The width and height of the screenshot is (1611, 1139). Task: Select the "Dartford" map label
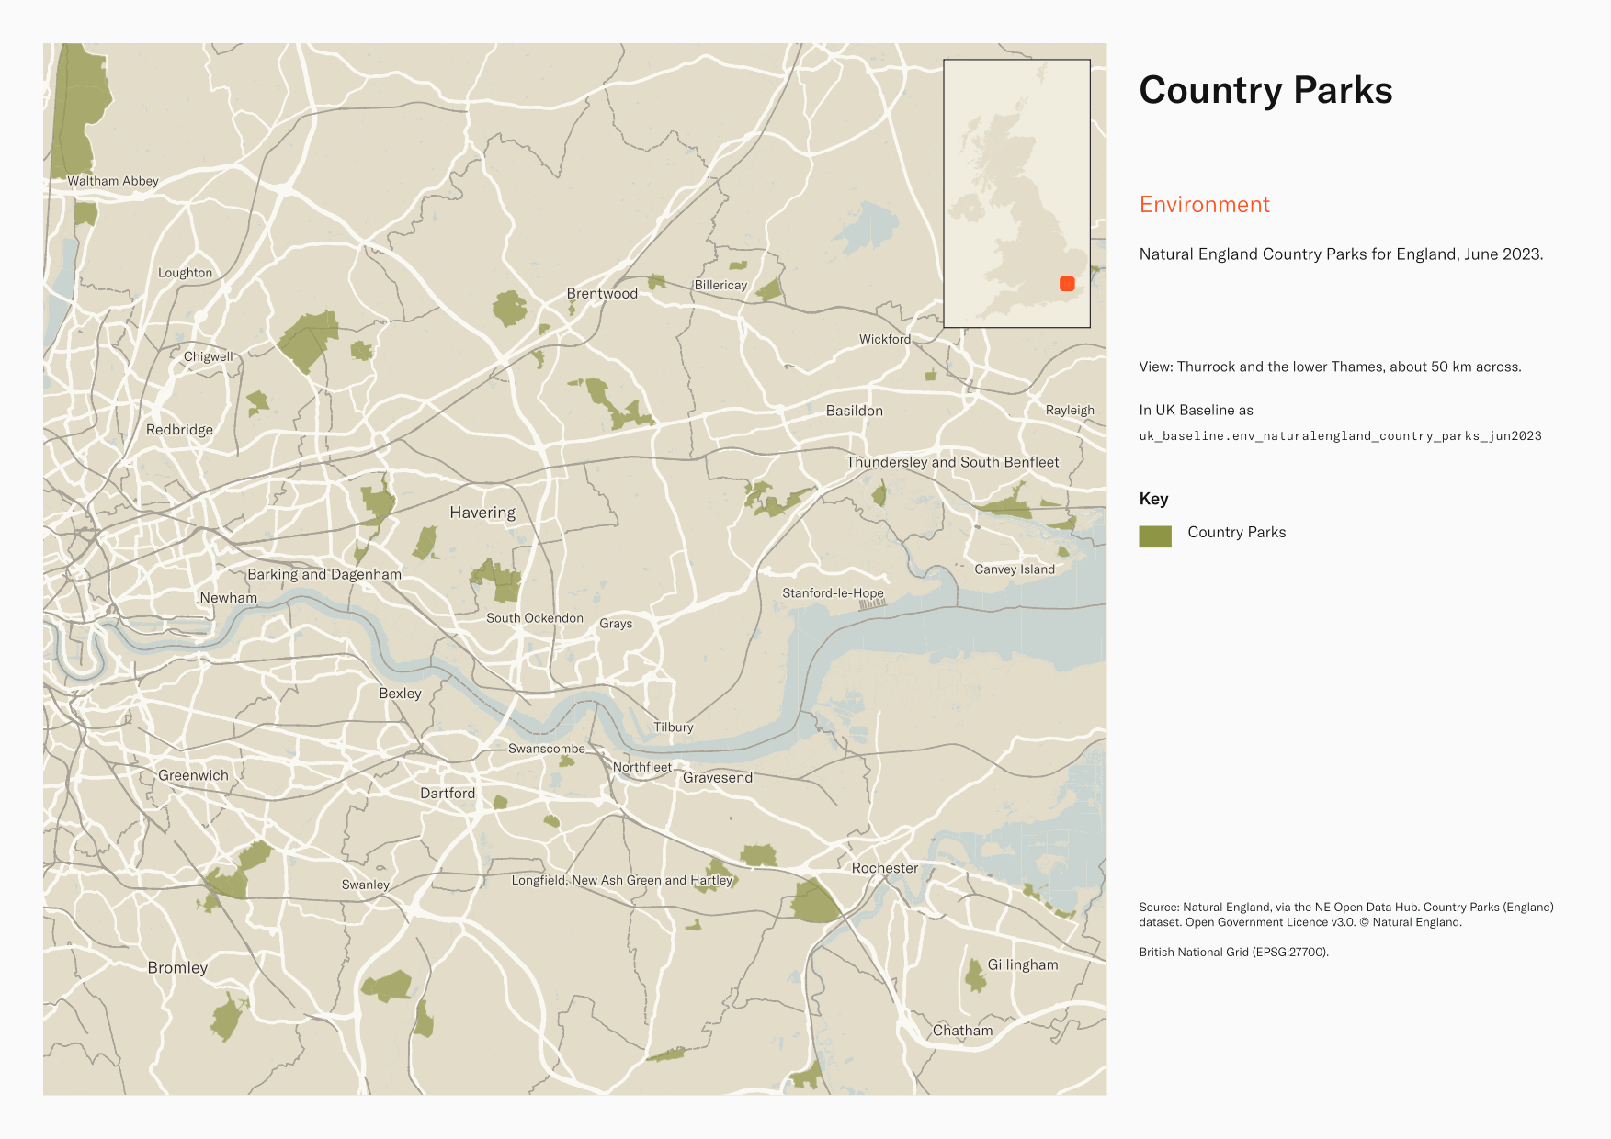448,794
